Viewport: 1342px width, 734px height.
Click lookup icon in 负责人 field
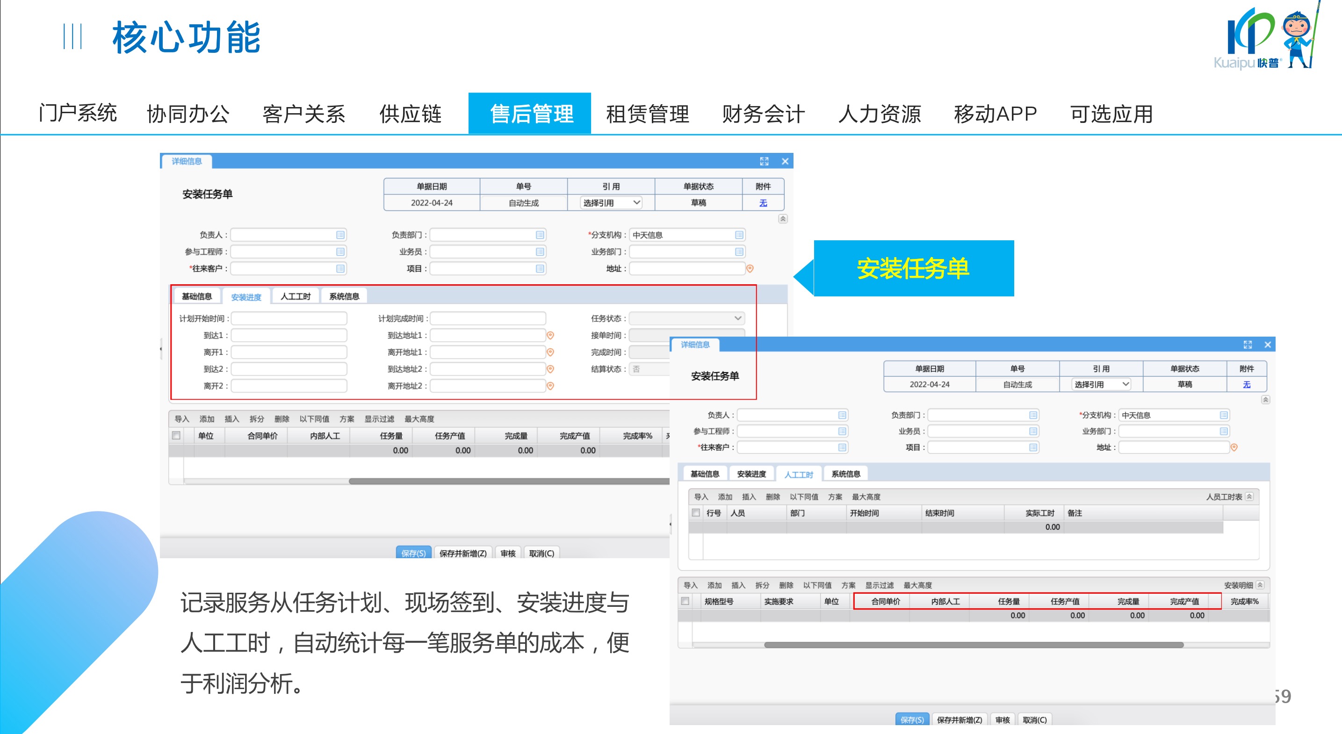pos(340,235)
